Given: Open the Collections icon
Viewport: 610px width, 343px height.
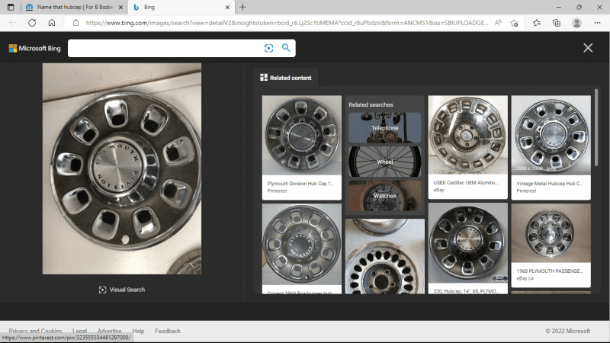Looking at the screenshot, I should pyautogui.click(x=557, y=23).
